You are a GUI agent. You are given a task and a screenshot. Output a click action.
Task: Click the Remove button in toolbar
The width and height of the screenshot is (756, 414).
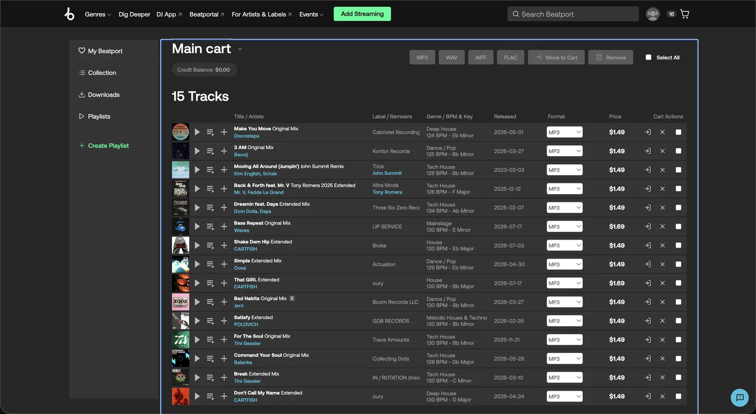(610, 57)
